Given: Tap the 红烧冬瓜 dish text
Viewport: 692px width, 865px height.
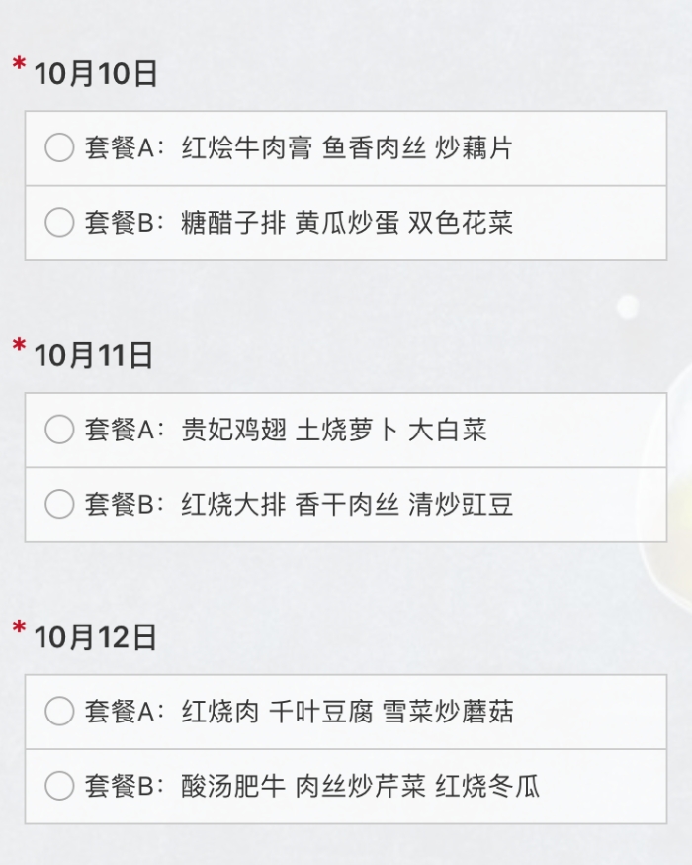Looking at the screenshot, I should [487, 786].
